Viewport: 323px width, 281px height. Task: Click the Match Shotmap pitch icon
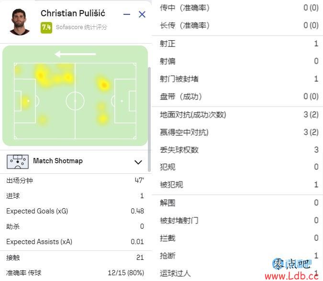(x=18, y=161)
